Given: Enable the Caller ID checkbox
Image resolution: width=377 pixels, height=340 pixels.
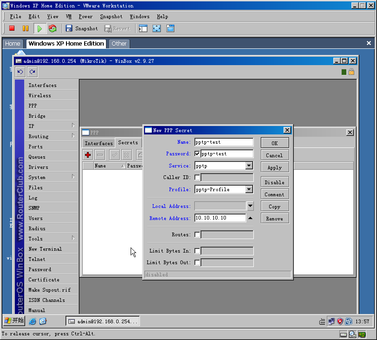Looking at the screenshot, I should (x=197, y=177).
